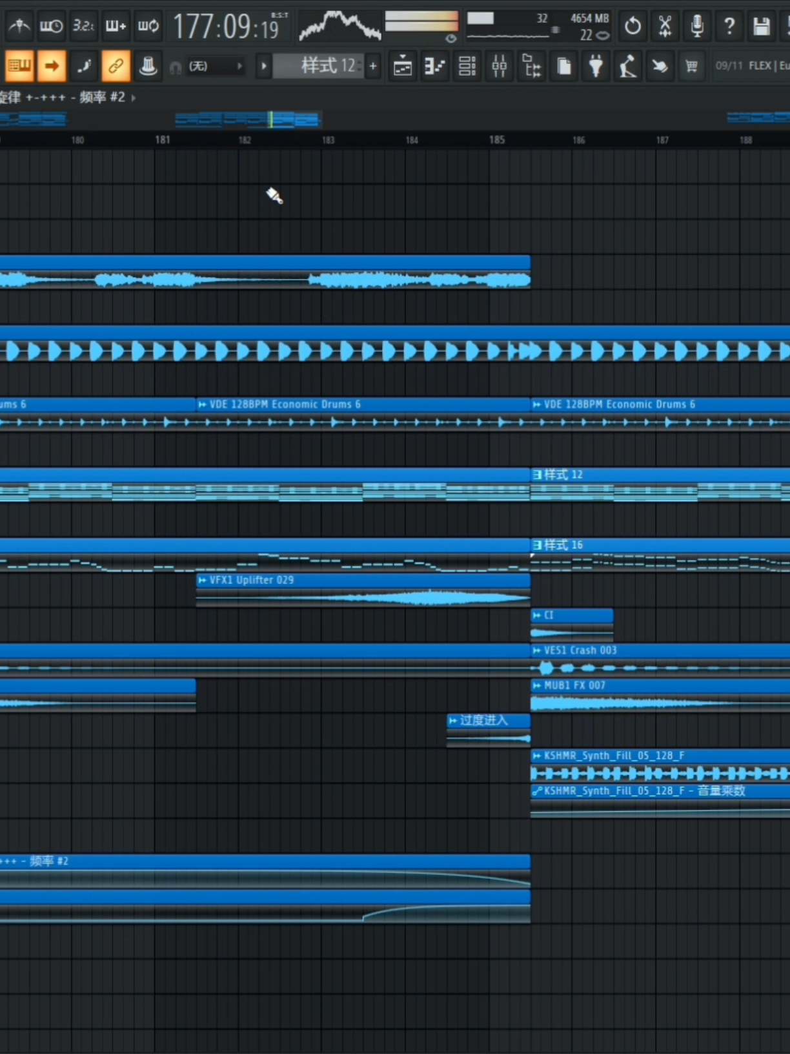Save the project with the floppy icon
This screenshot has width=790, height=1054.
tap(762, 26)
